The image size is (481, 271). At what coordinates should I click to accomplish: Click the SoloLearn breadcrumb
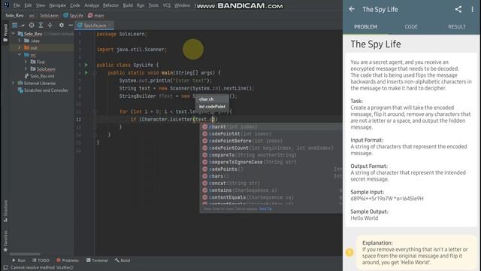[49, 15]
